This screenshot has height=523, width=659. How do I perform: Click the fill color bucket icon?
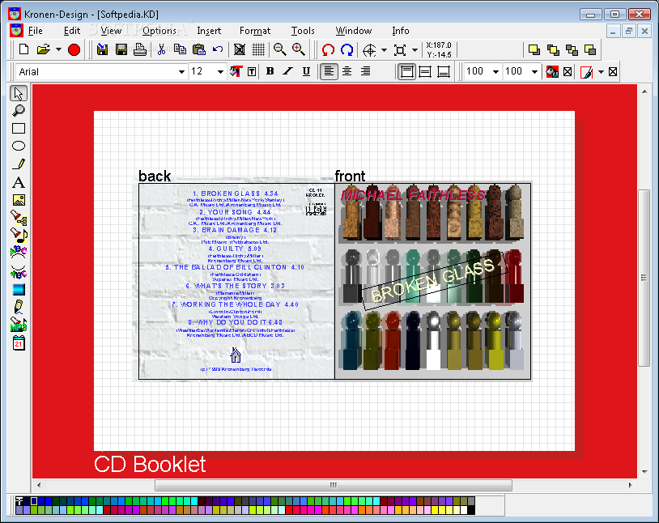552,72
